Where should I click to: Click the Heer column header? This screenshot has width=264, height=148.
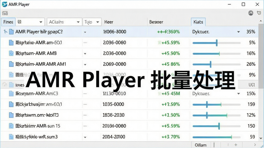[109, 22]
